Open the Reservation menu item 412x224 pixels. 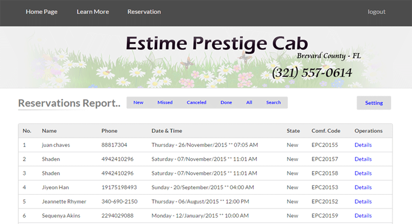[144, 12]
